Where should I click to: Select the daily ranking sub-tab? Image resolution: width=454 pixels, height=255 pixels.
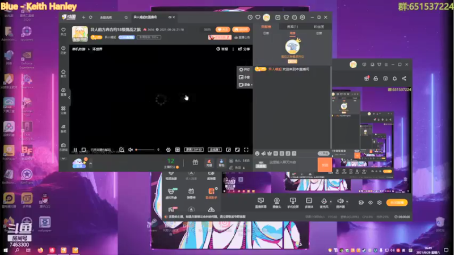point(266,33)
